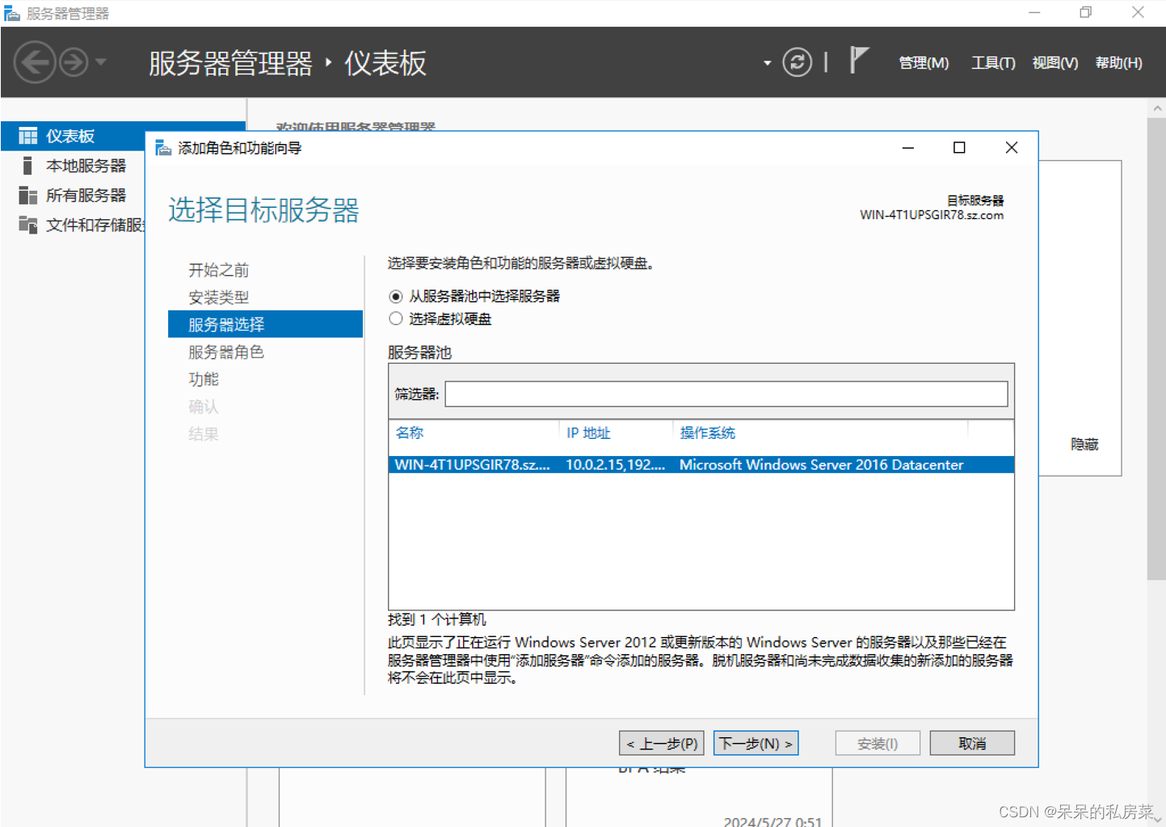Open the notifications flag icon
The height and width of the screenshot is (827, 1166).
858,61
